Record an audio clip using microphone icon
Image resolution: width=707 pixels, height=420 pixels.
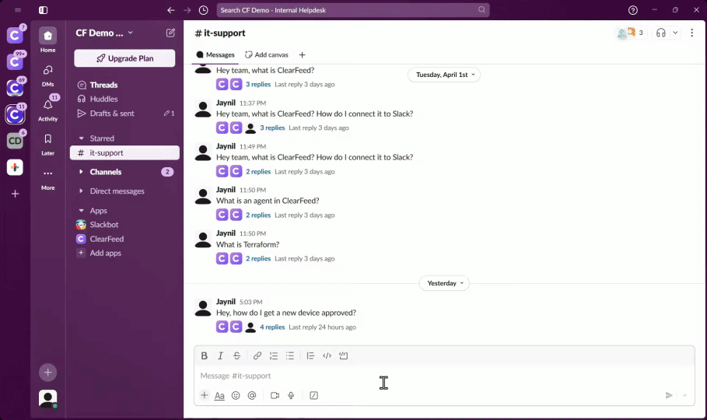tap(291, 395)
